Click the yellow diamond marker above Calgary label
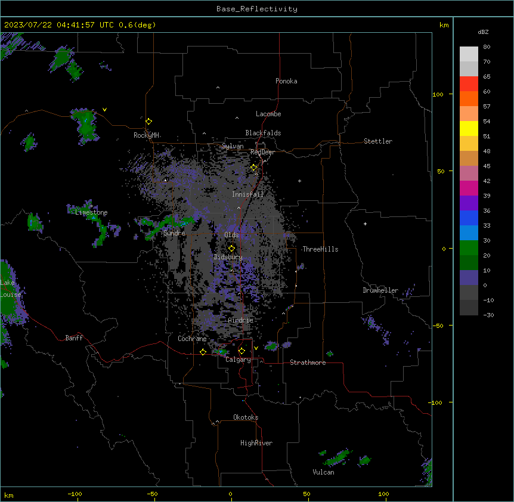 tap(241, 351)
